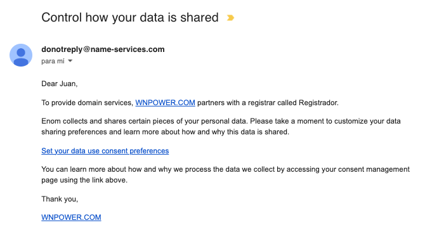
Task: Click the word 'Control' in the subject
Action: 62,17
